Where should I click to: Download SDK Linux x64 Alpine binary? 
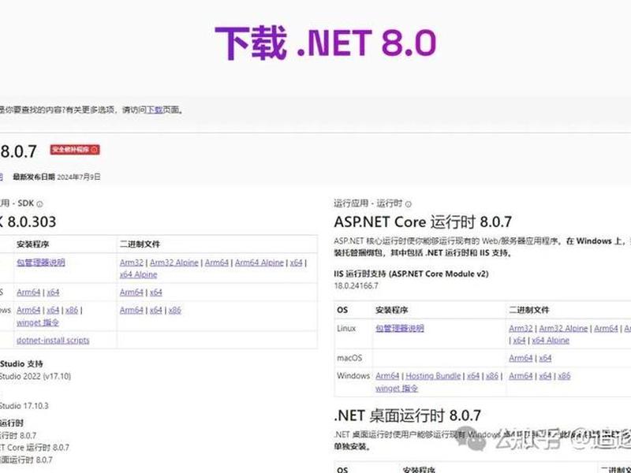click(139, 274)
